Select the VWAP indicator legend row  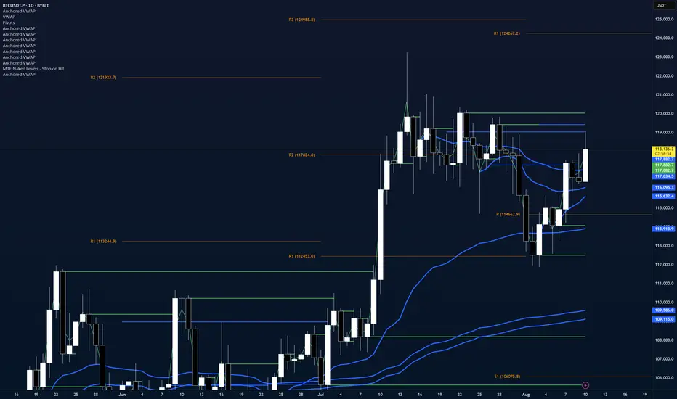(x=9, y=17)
